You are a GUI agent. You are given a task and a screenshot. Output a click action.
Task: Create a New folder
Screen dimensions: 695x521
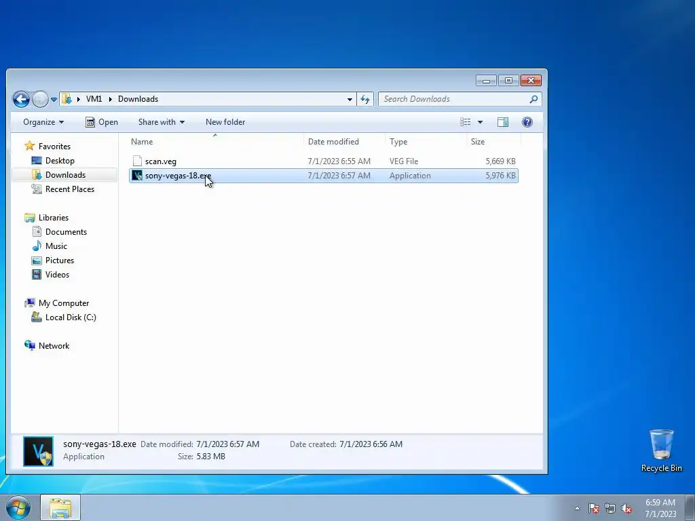point(225,122)
